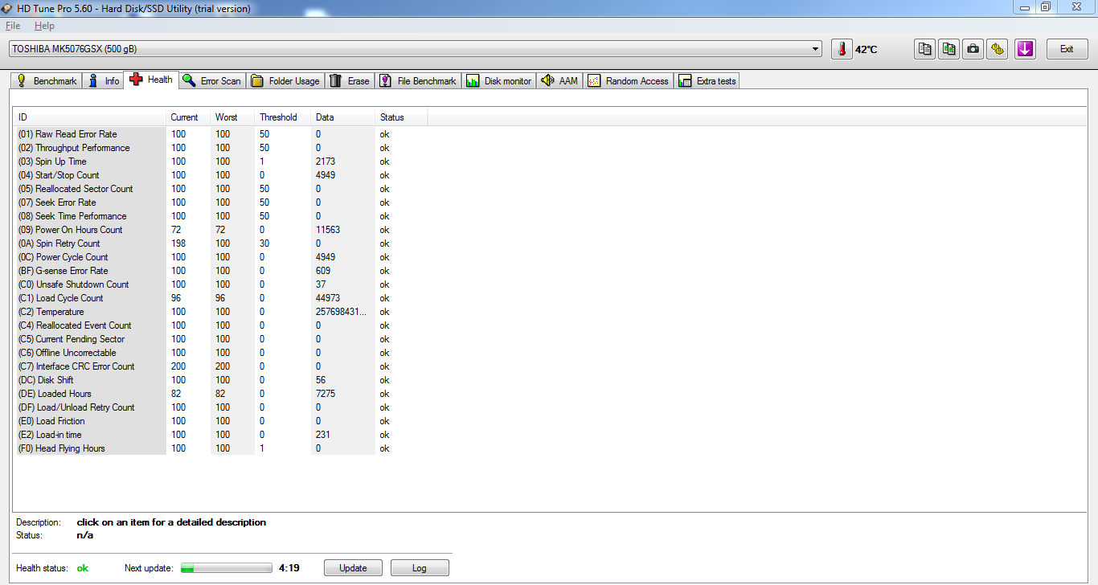Open the Log button
Image resolution: width=1098 pixels, height=585 pixels.
point(420,568)
